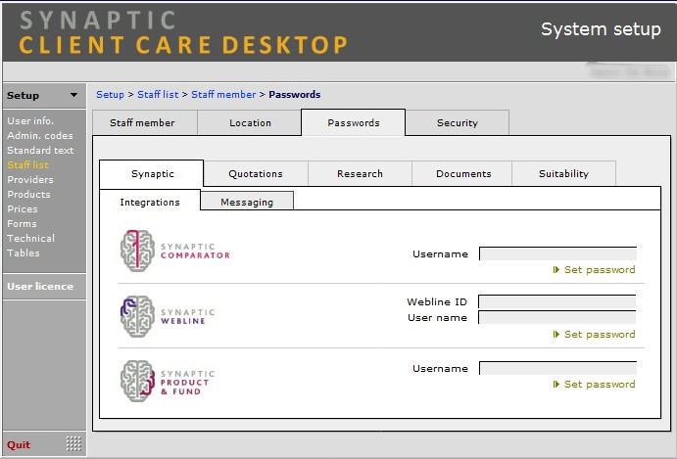Click the Webline ID field
Screen dimensions: 677x459
pos(556,301)
